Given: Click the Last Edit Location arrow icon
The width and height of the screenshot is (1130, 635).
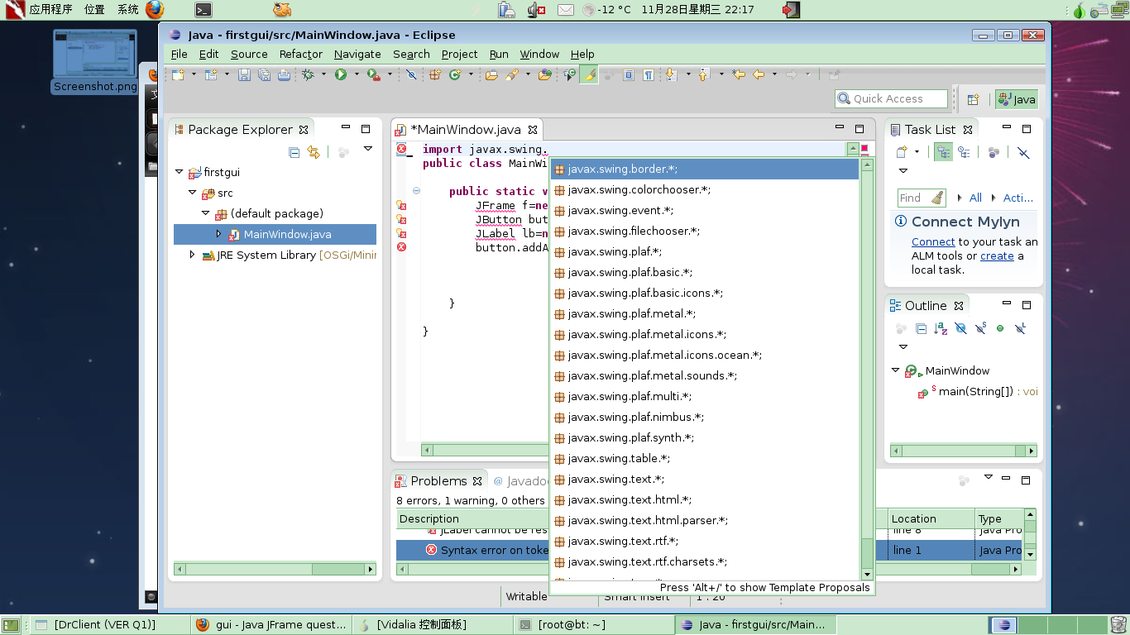Looking at the screenshot, I should coord(739,74).
